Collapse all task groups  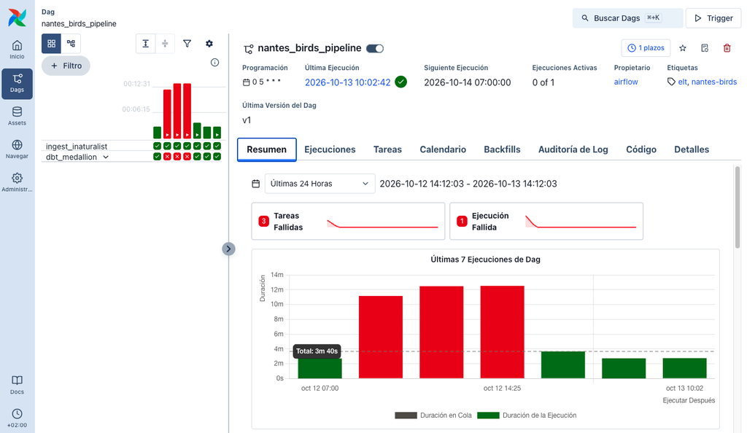[x=165, y=44]
